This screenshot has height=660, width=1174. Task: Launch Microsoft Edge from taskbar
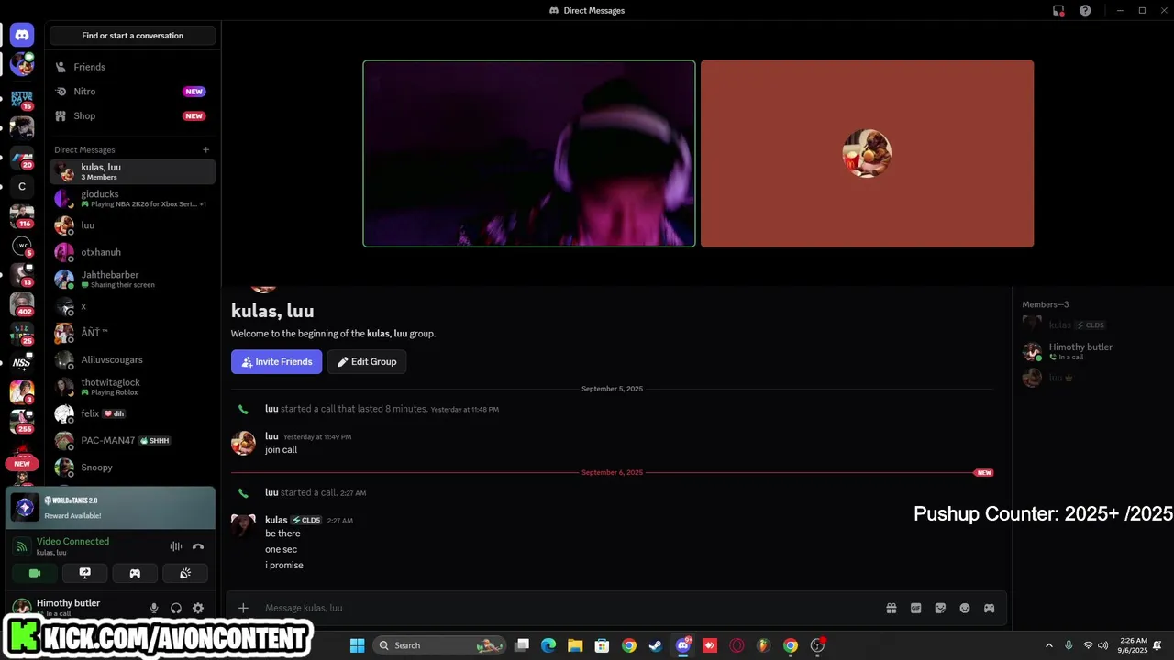pos(548,645)
